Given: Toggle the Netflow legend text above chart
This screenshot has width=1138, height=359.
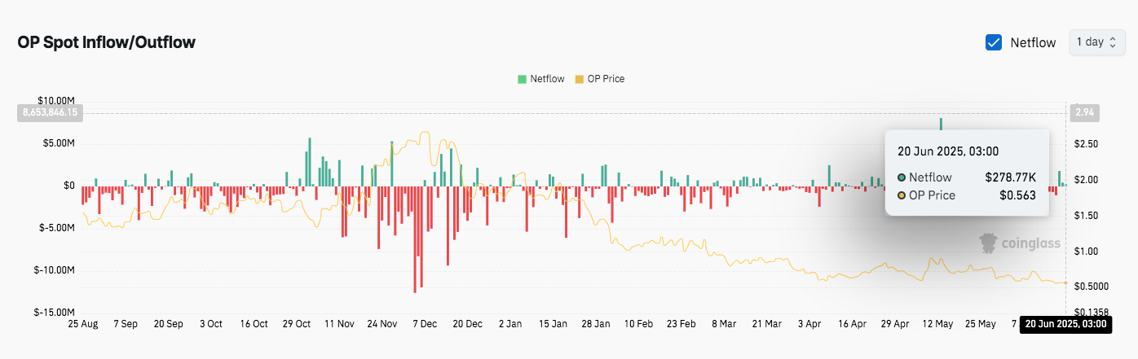Looking at the screenshot, I should [x=547, y=79].
